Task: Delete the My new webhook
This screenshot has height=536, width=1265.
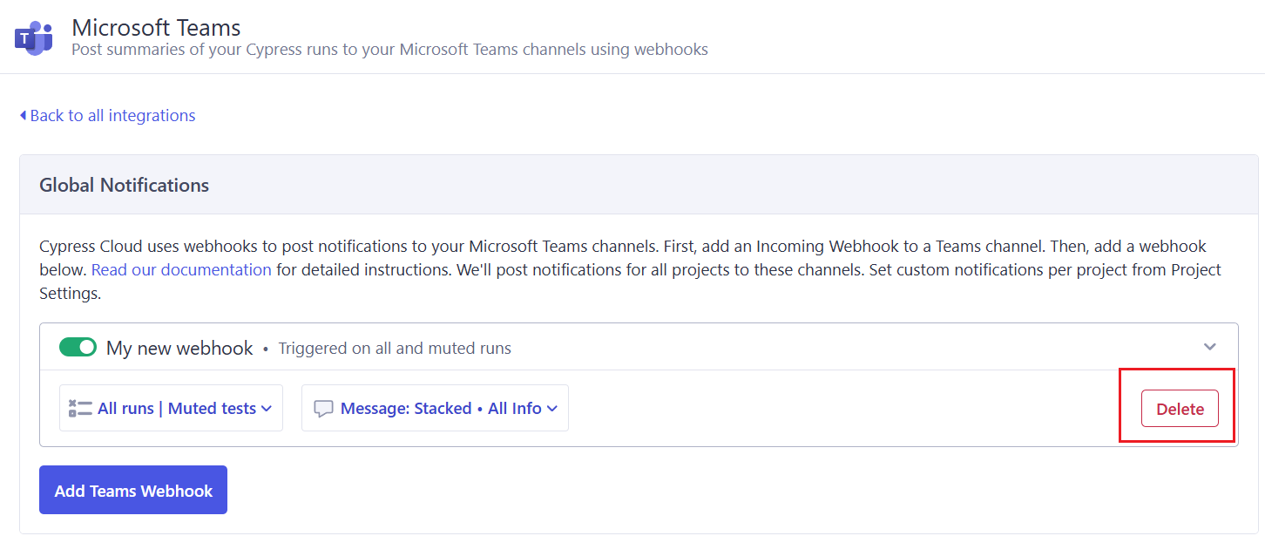Action: pyautogui.click(x=1180, y=409)
